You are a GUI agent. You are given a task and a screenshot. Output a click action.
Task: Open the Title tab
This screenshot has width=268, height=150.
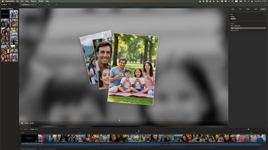(240, 9)
